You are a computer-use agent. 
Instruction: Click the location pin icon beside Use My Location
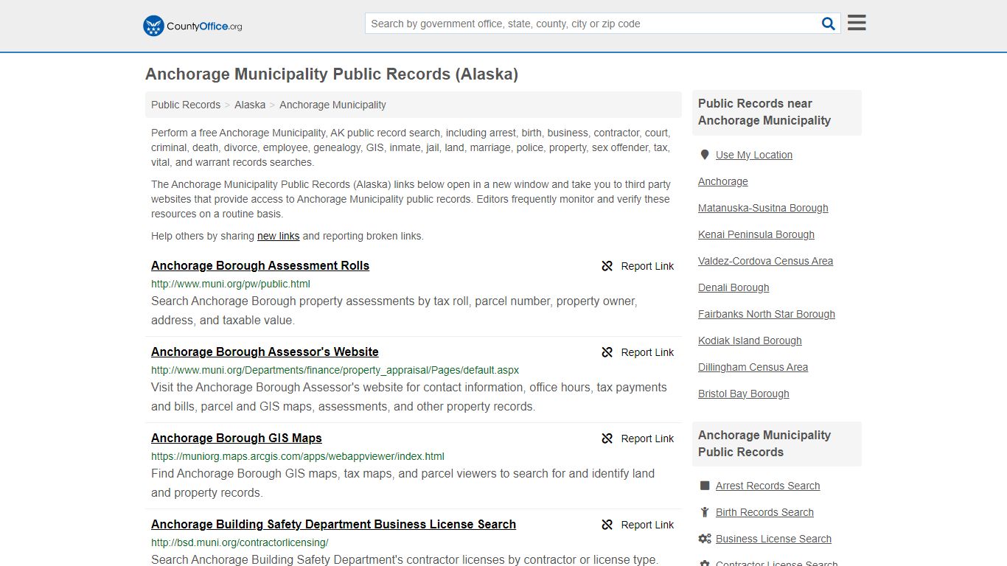705,155
